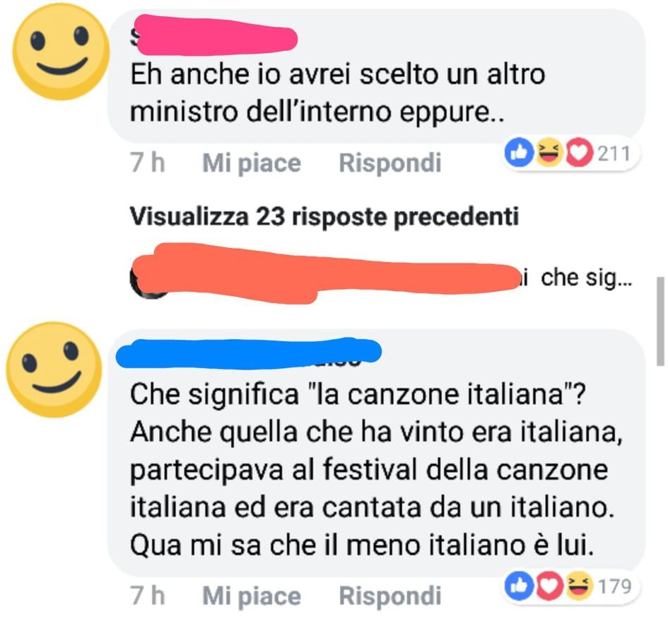Screen dimensions: 668x633
Task: Expand 'Visualizza 23 risposte precedenti'
Action: tap(324, 217)
